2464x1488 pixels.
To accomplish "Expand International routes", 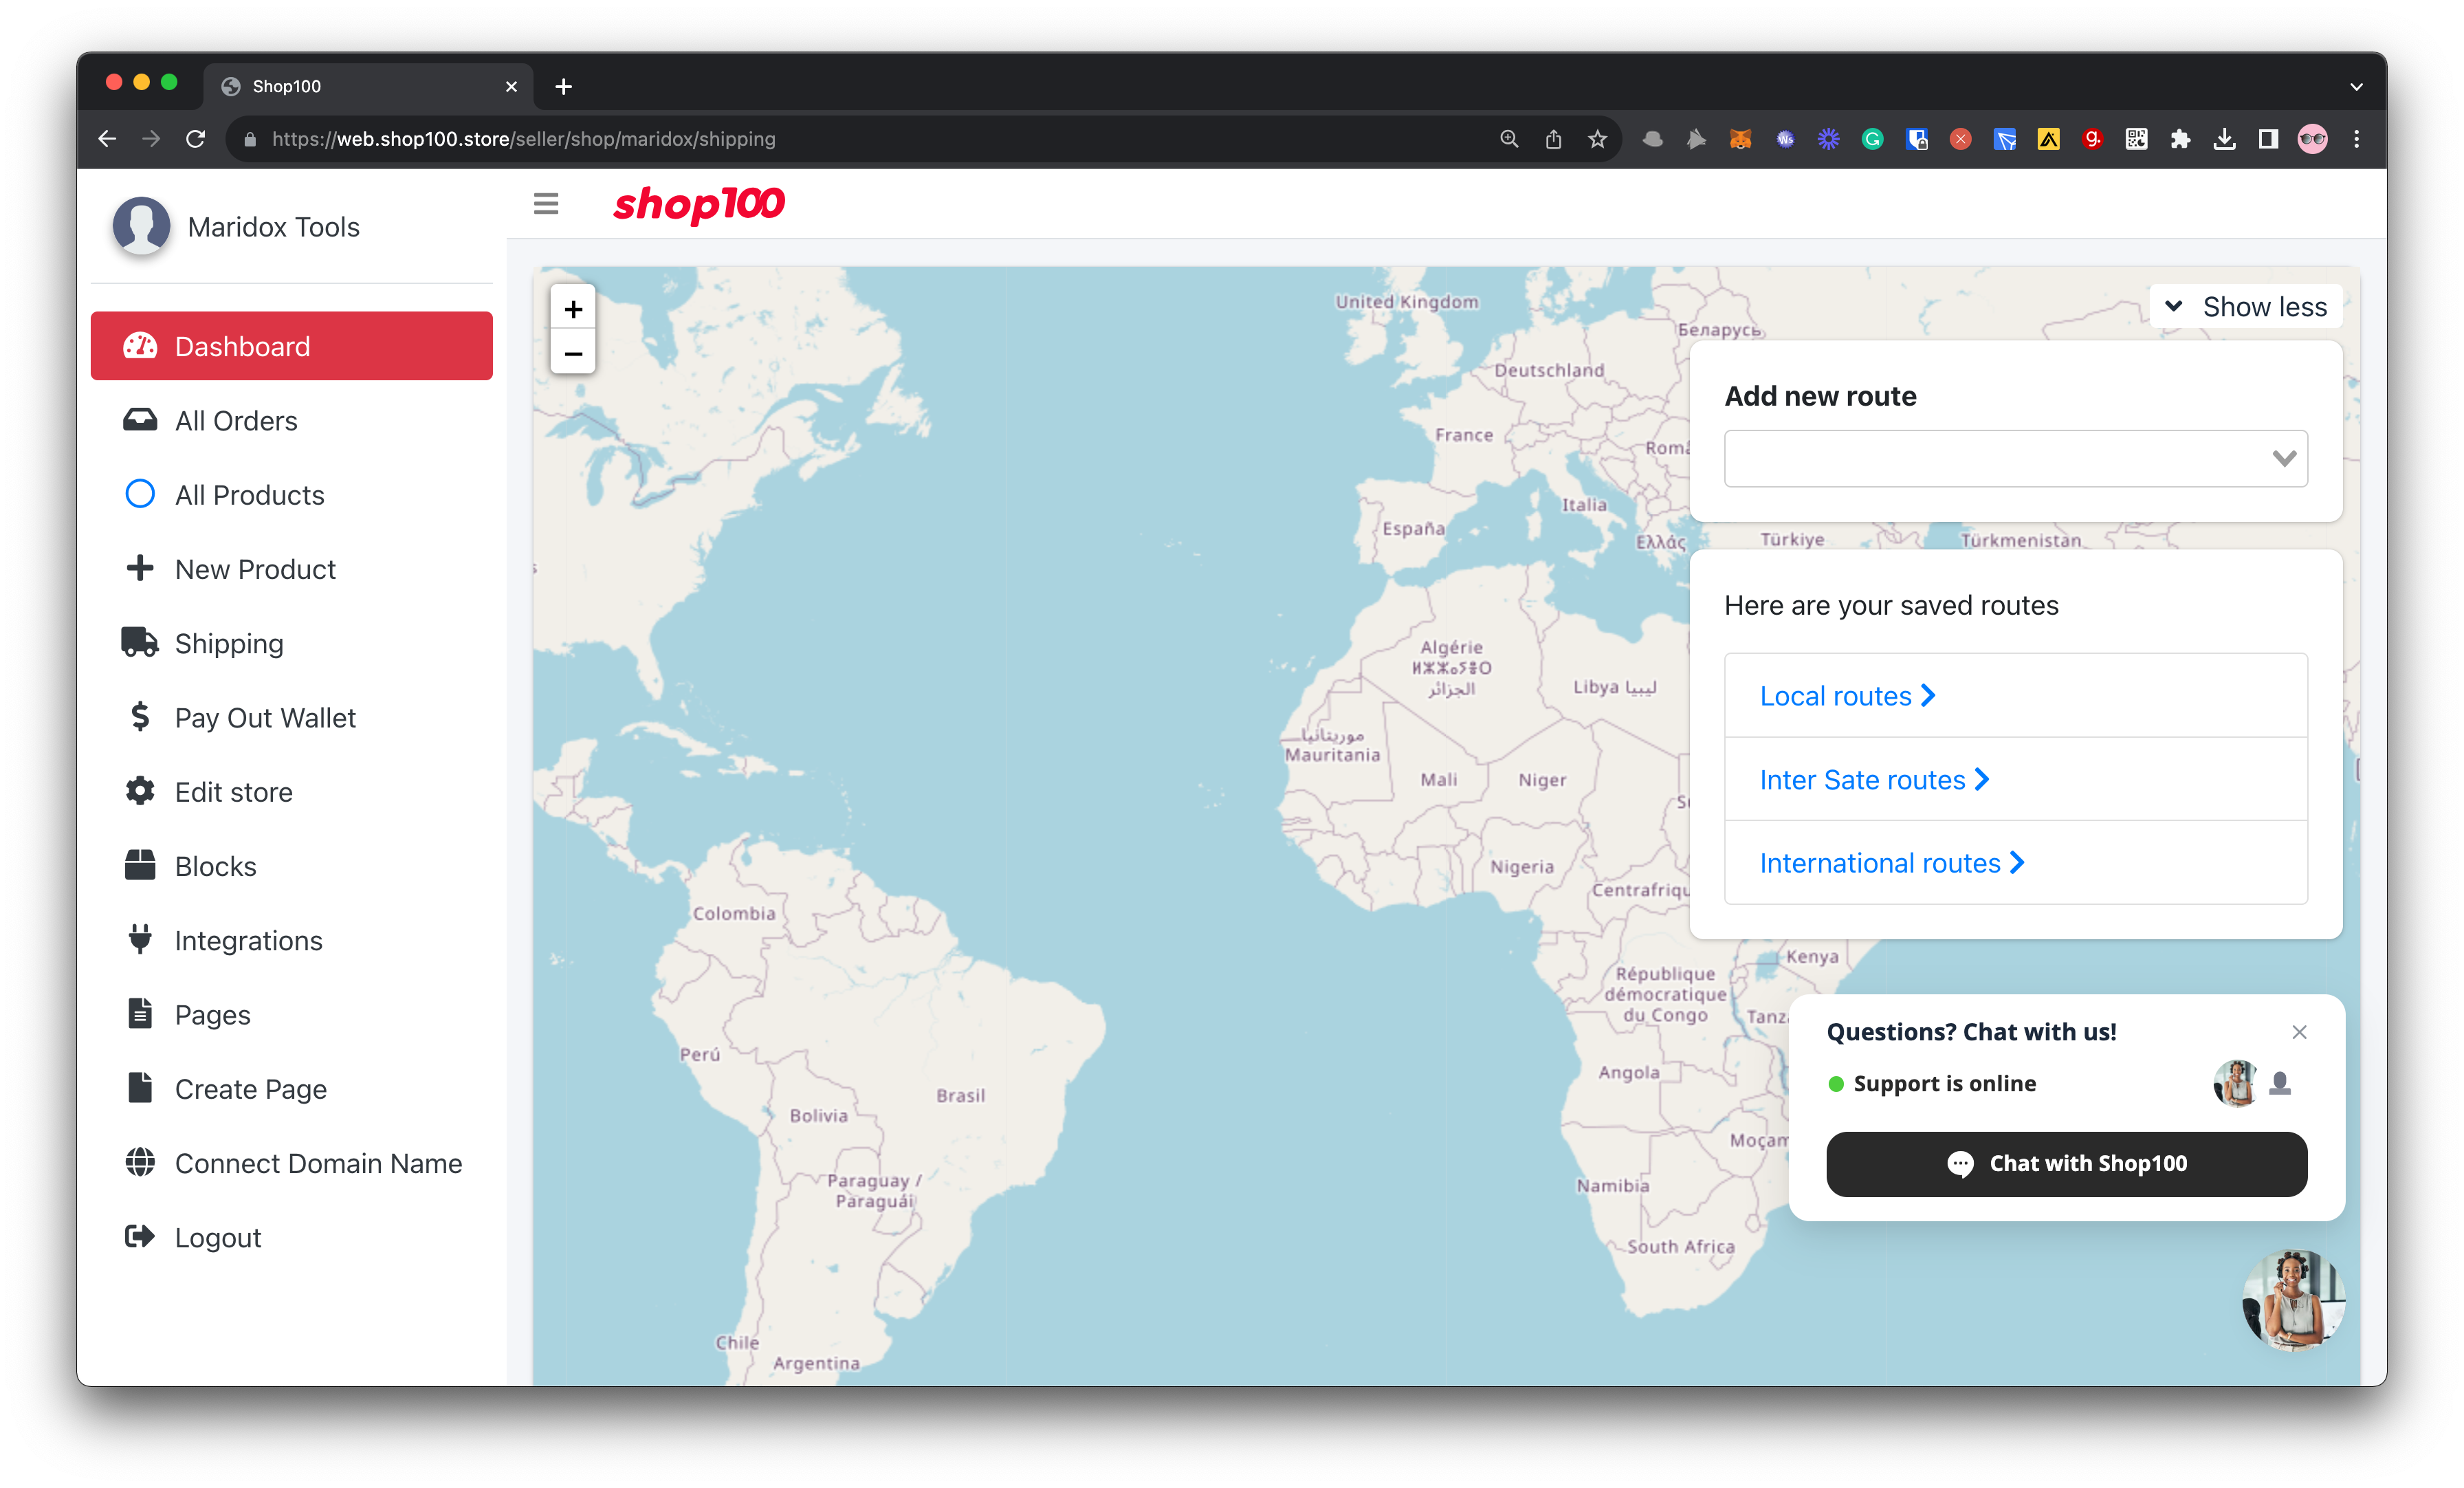I will click(x=1892, y=862).
